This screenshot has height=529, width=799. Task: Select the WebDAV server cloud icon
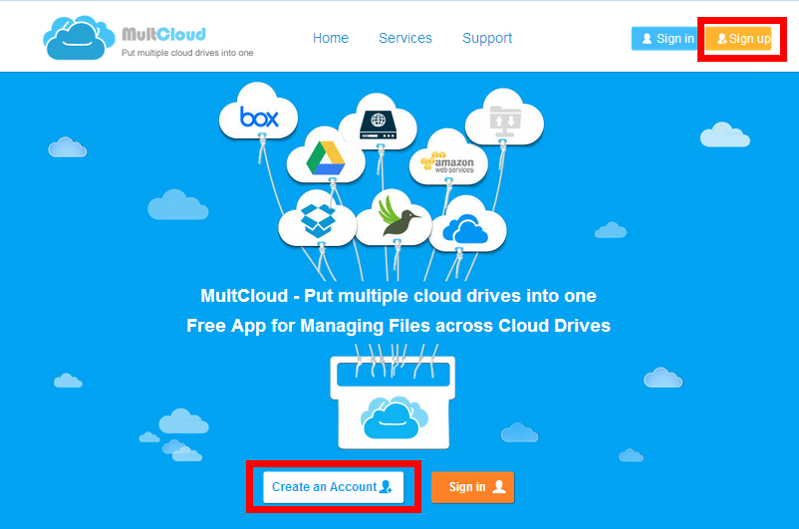378,123
